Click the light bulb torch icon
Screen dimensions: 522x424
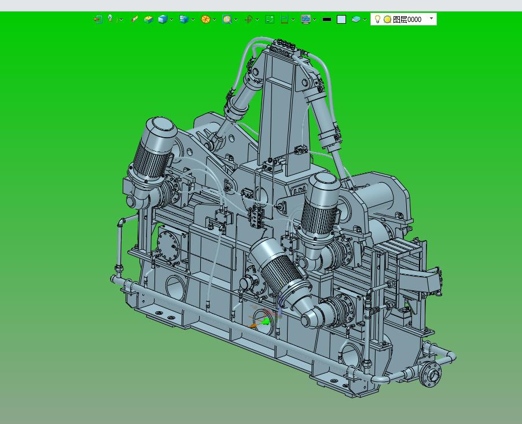tap(110, 19)
